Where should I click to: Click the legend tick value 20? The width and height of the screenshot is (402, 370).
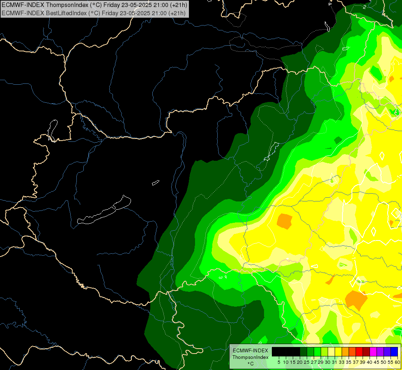click(x=300, y=362)
